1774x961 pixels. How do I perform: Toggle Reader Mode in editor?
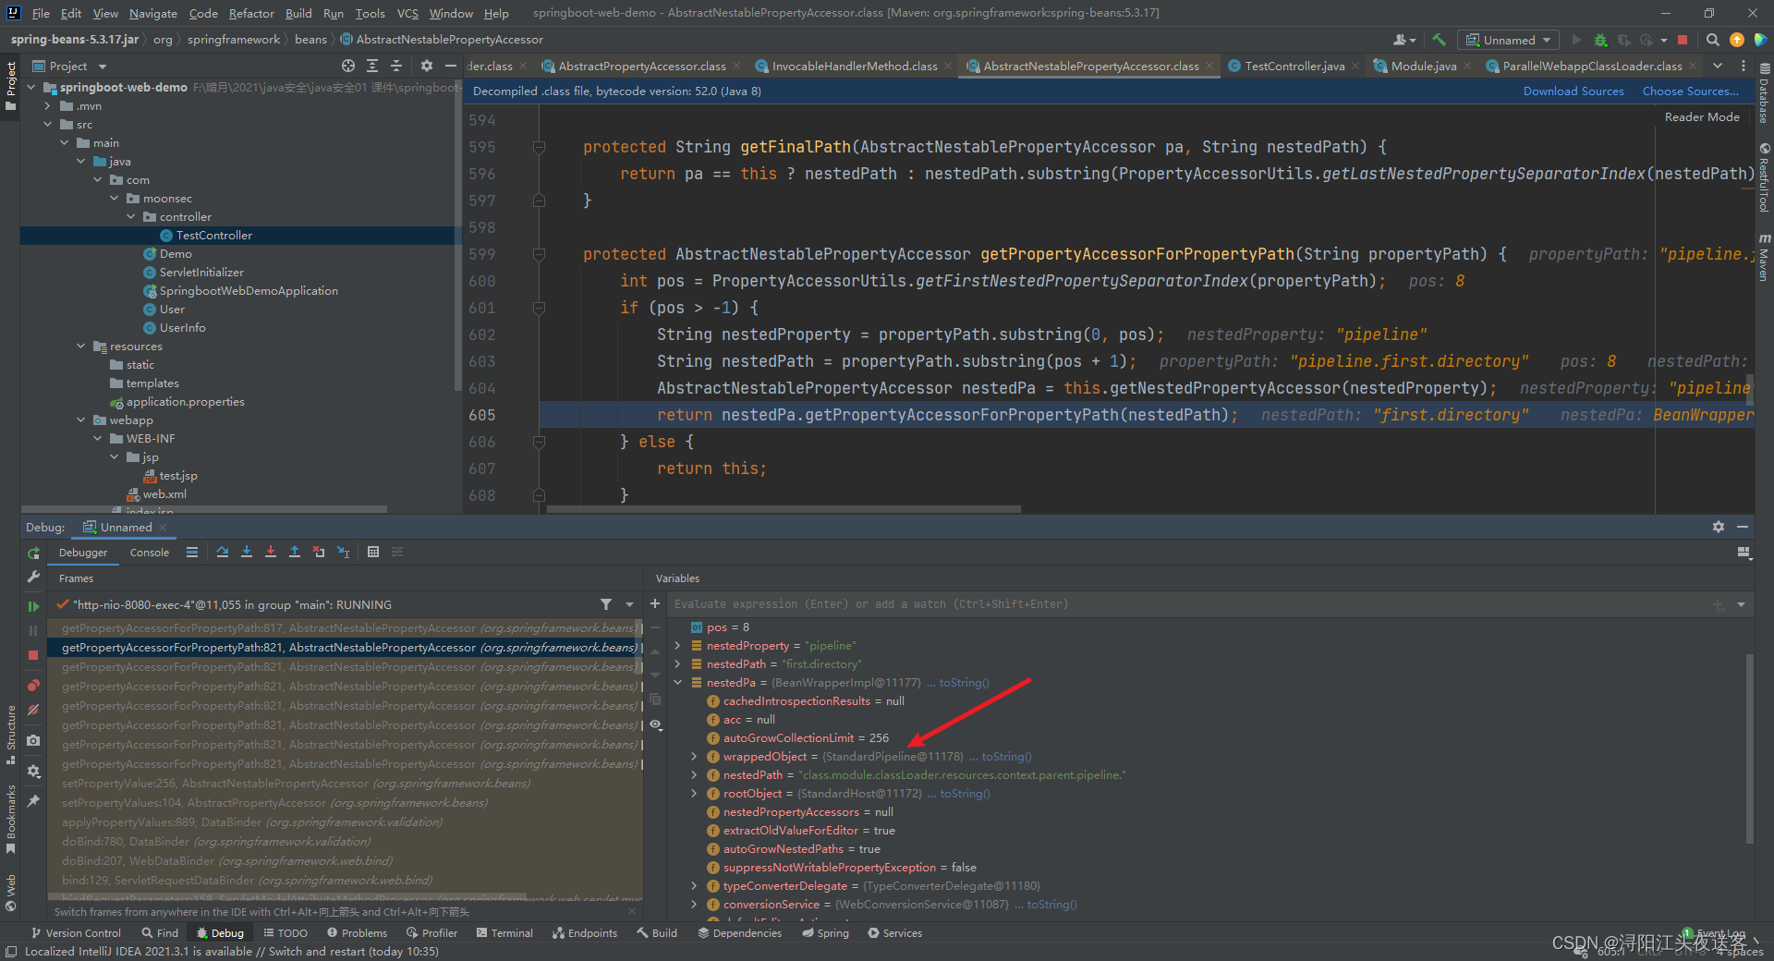click(1702, 117)
